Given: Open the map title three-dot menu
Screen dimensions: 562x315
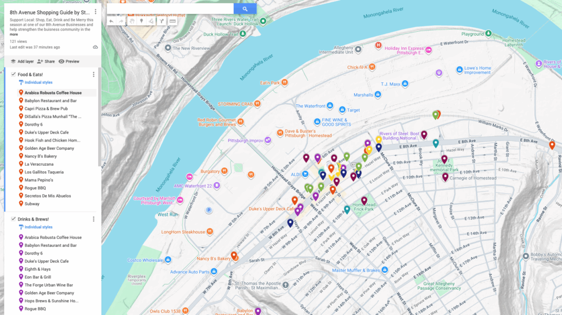Looking at the screenshot, I should (95, 12).
